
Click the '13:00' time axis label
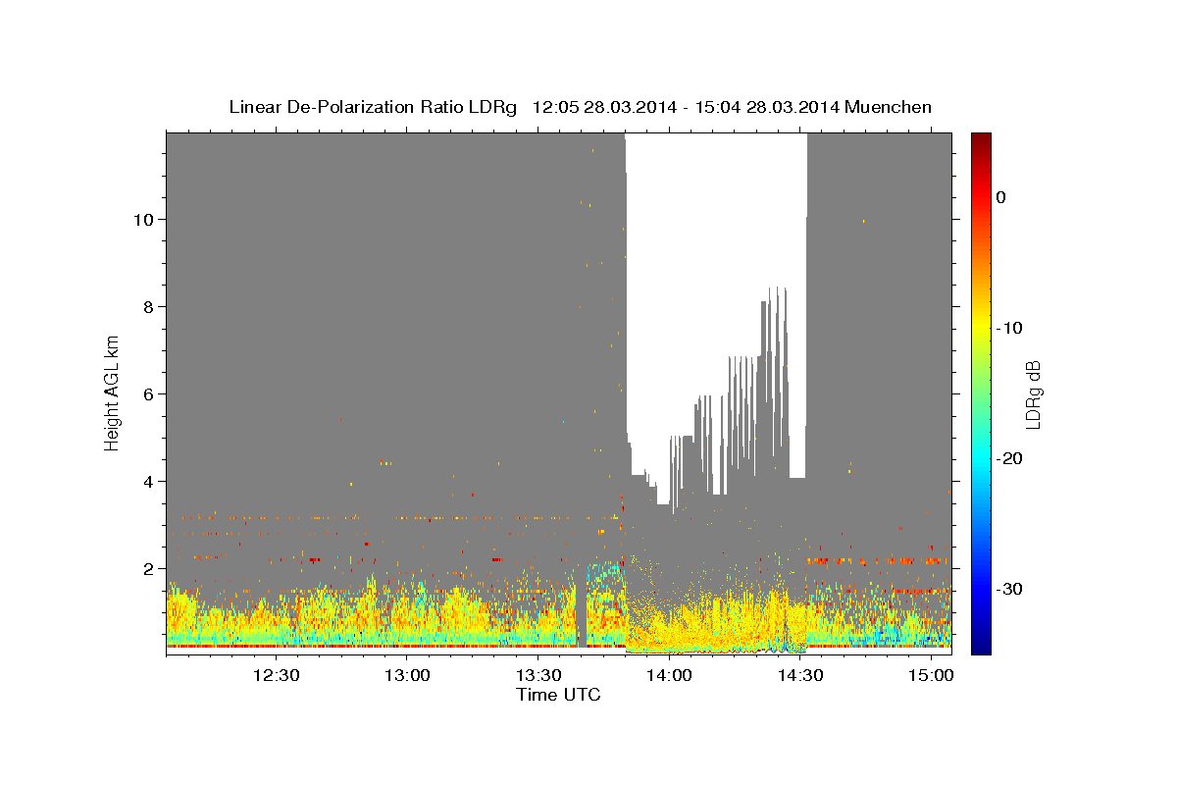click(407, 676)
